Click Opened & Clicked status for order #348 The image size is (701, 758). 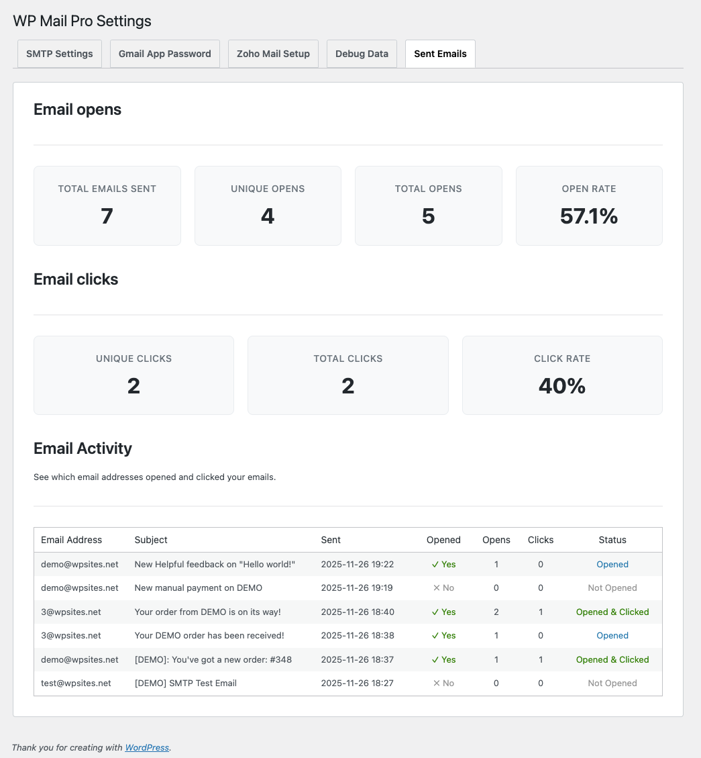(612, 660)
